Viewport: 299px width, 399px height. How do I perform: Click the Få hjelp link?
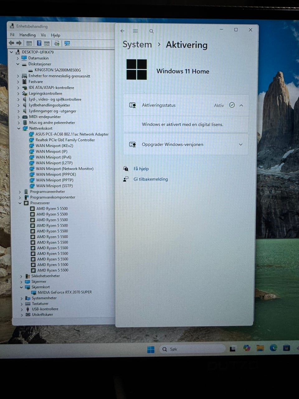click(x=141, y=169)
